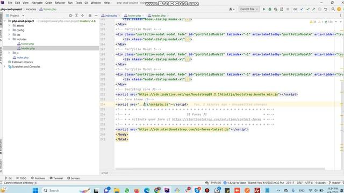Viewport: 344px width, 193px height.
Task: Collapse the php-crud-project root node
Action: [x=4, y=21]
